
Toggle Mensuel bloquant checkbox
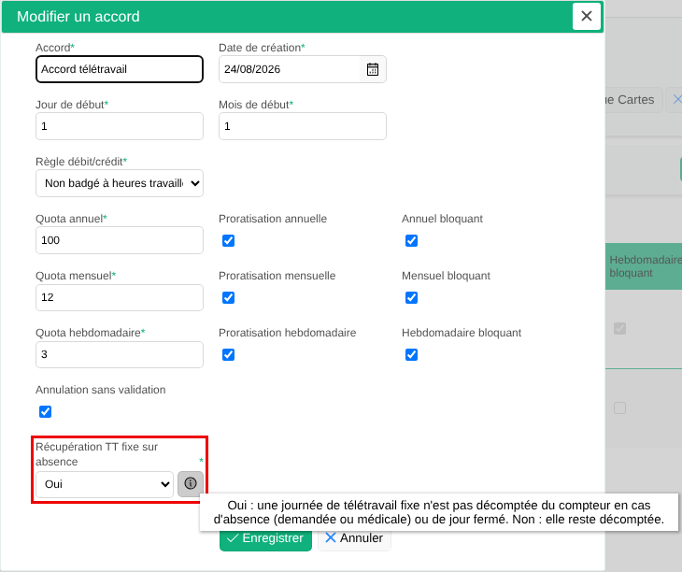[411, 297]
